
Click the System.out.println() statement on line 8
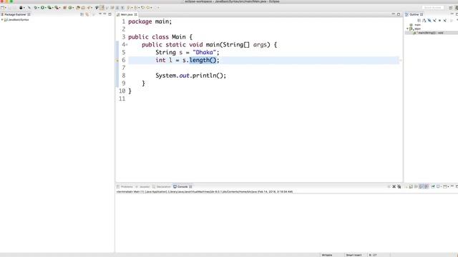[x=191, y=76]
